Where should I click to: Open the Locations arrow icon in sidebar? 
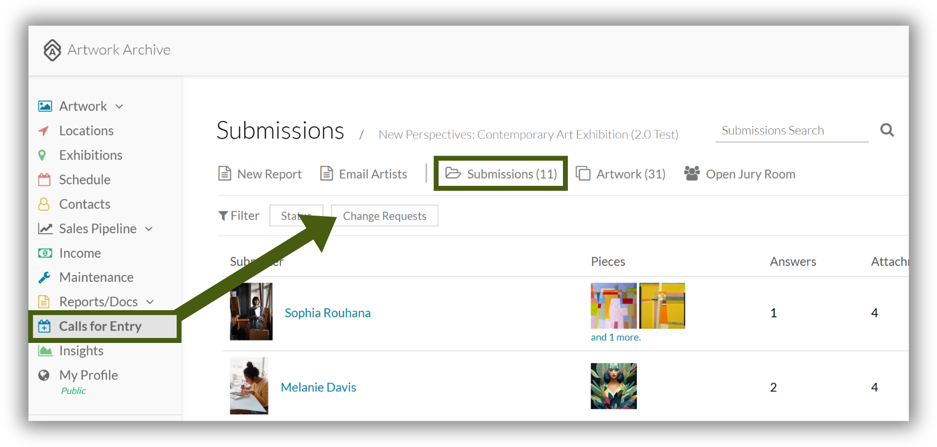44,131
